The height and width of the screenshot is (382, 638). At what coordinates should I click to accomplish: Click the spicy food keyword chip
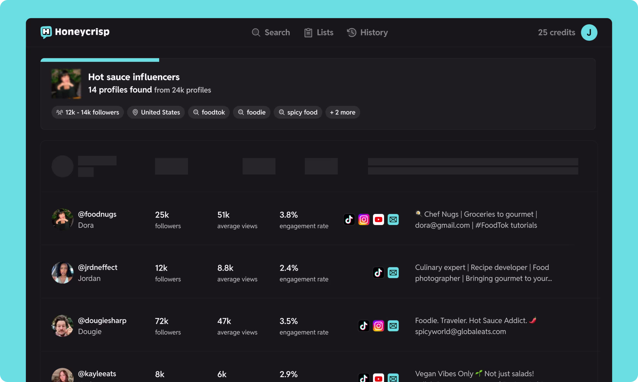298,112
